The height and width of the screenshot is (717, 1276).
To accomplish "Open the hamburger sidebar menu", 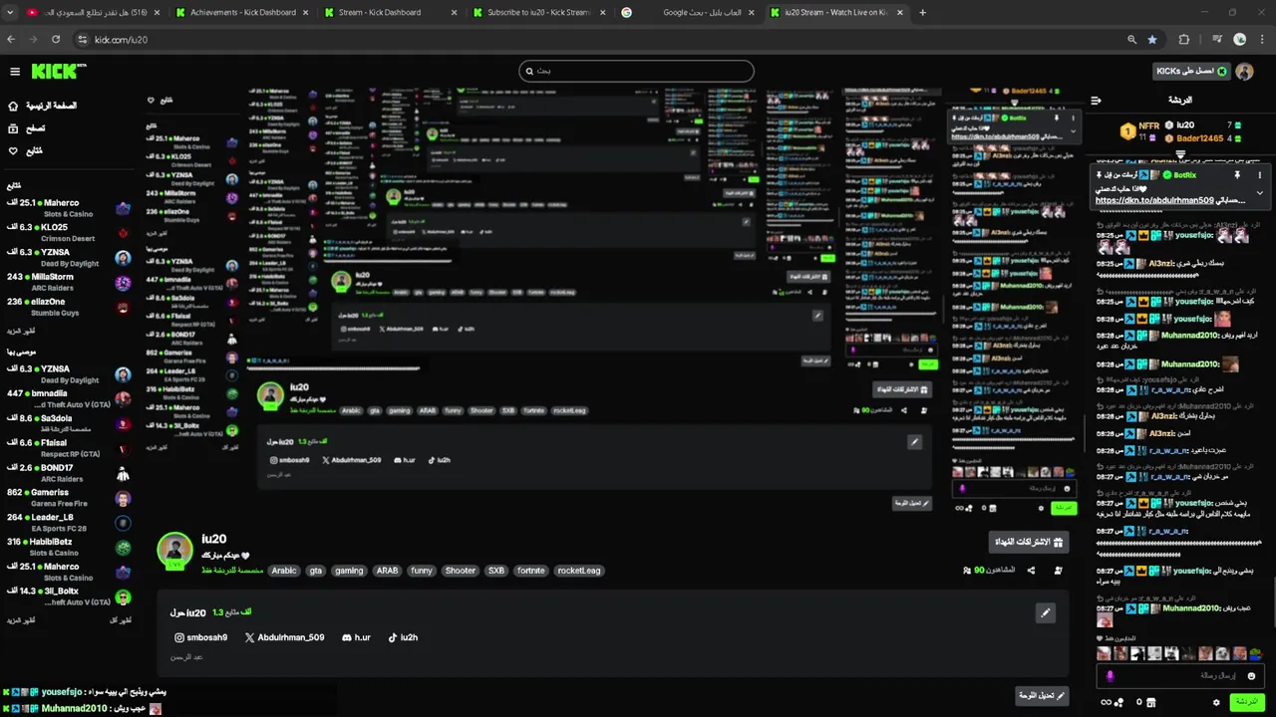I will click(x=15, y=72).
